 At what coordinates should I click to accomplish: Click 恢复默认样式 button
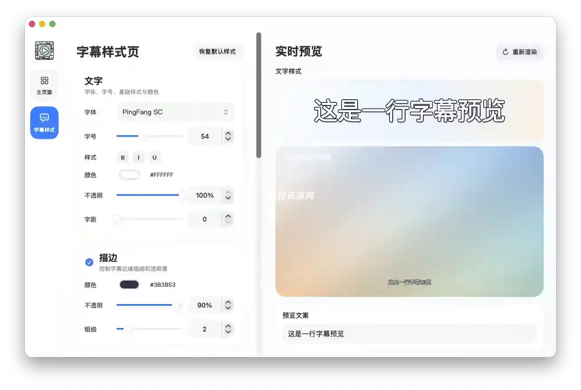[217, 51]
